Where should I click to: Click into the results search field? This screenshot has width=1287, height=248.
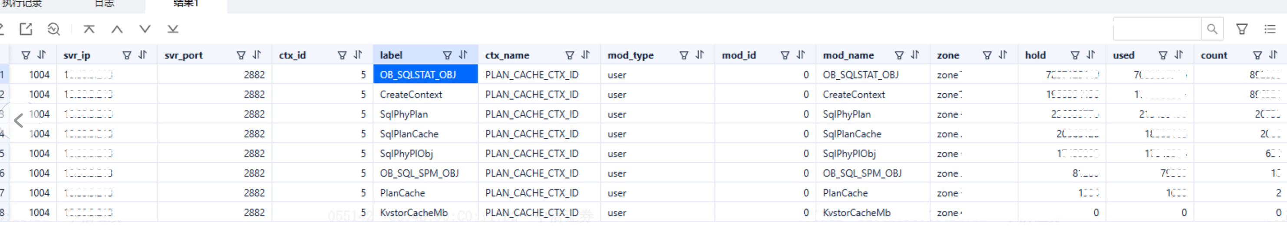[x=1157, y=29]
